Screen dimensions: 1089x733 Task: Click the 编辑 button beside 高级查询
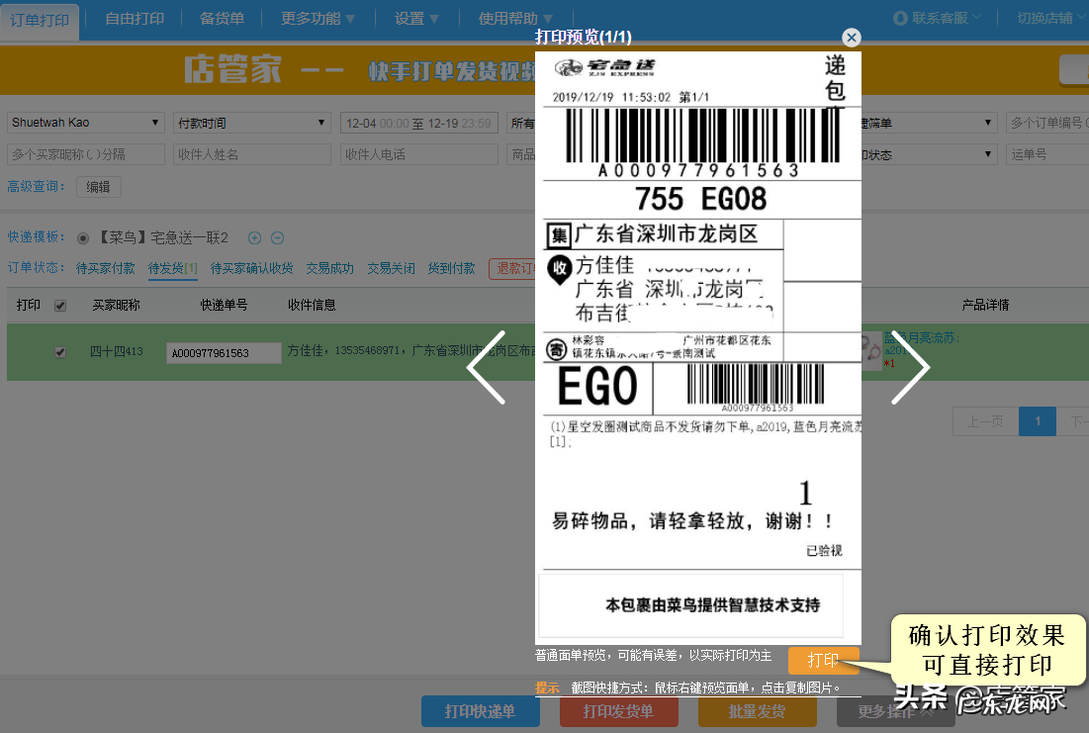[x=98, y=186]
